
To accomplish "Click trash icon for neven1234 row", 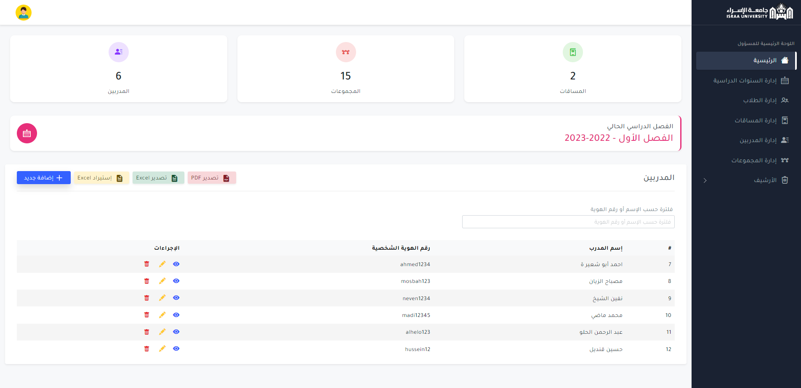I will [146, 298].
